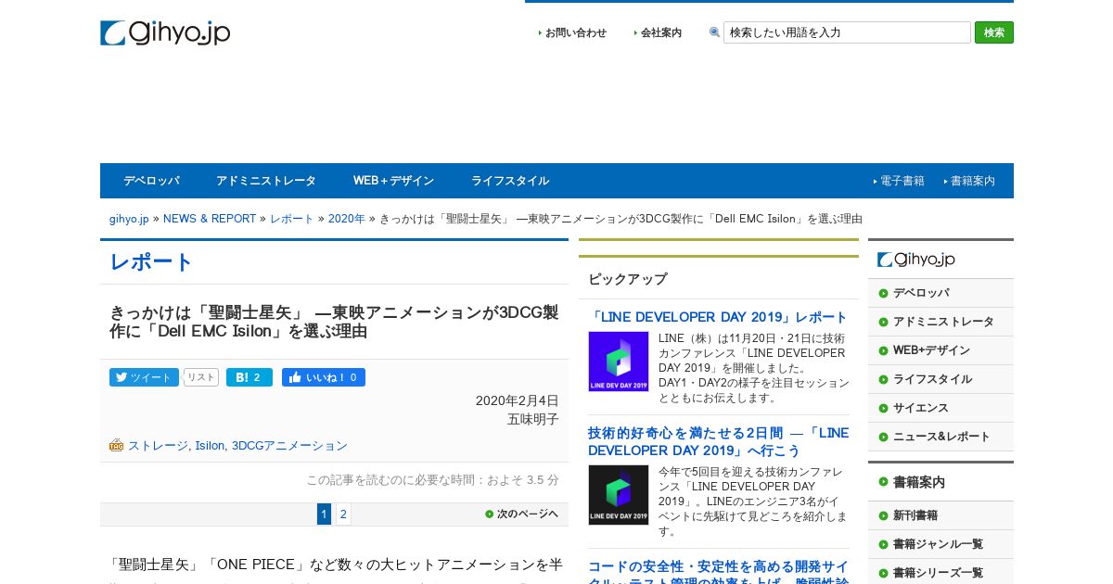Click the black LINE DEV DAY 2019 thumbnail

click(619, 495)
